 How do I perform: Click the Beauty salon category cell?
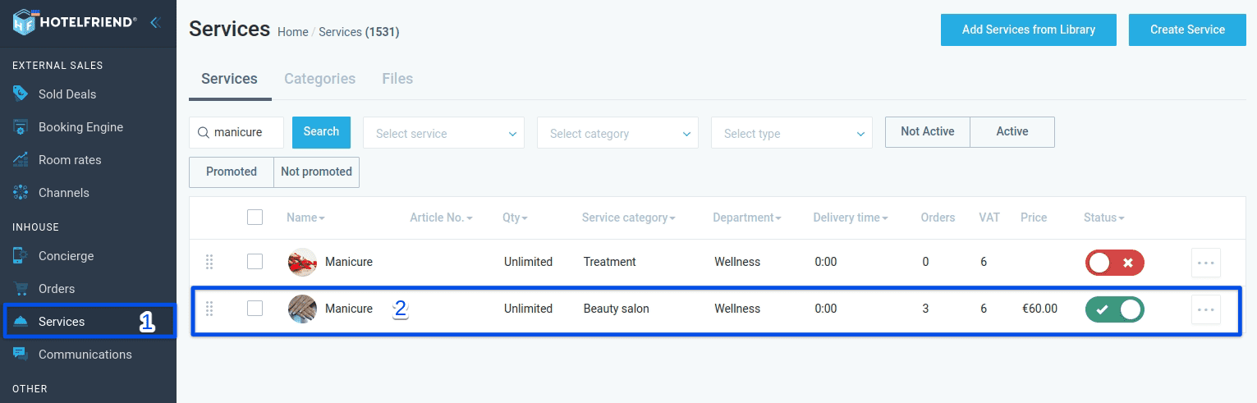coord(617,309)
